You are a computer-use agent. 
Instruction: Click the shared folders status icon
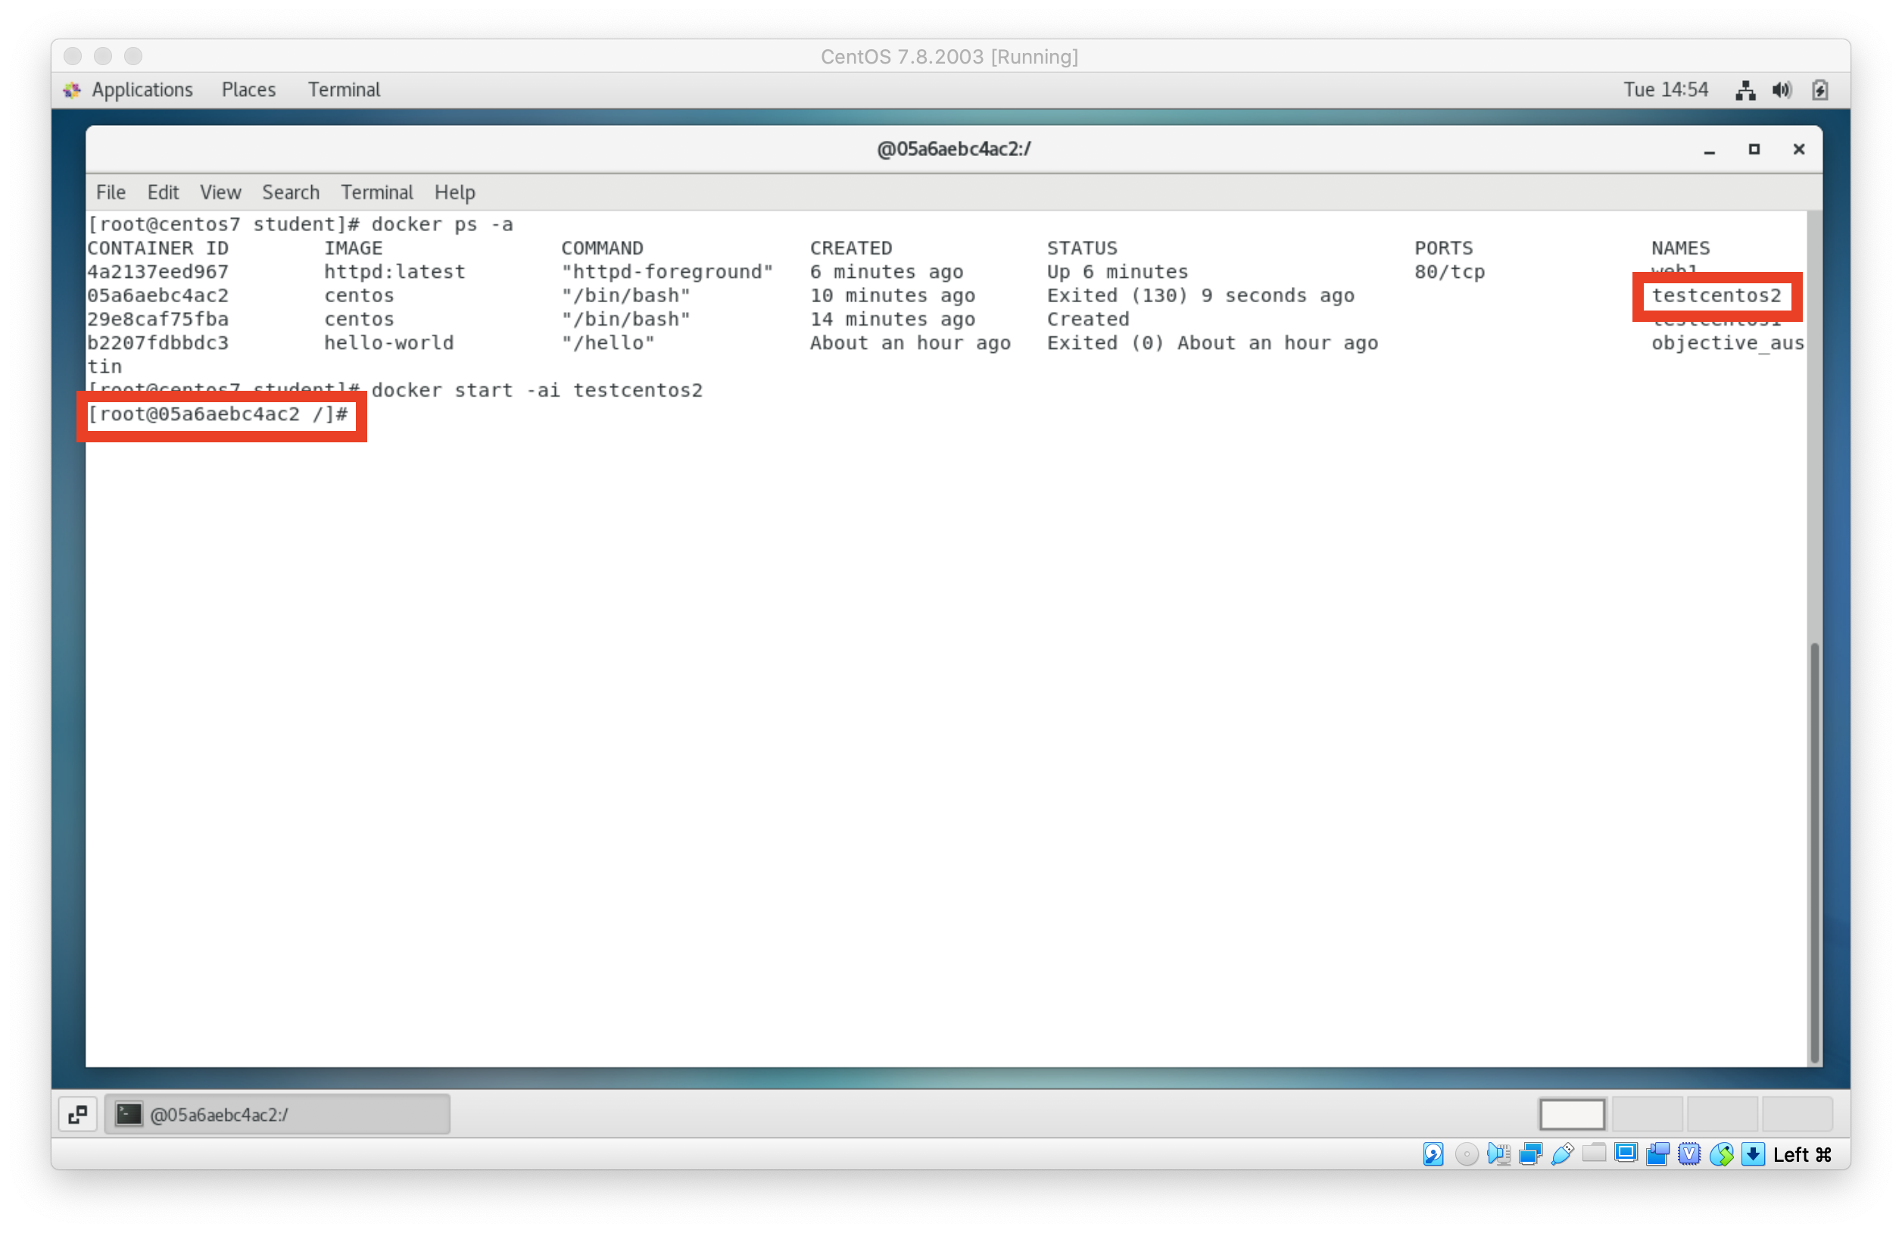pos(1594,1153)
